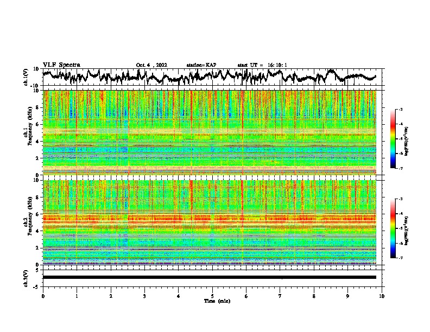430x332 pixels.
Task: Click time axis tick label "0"
Action: click(x=43, y=296)
